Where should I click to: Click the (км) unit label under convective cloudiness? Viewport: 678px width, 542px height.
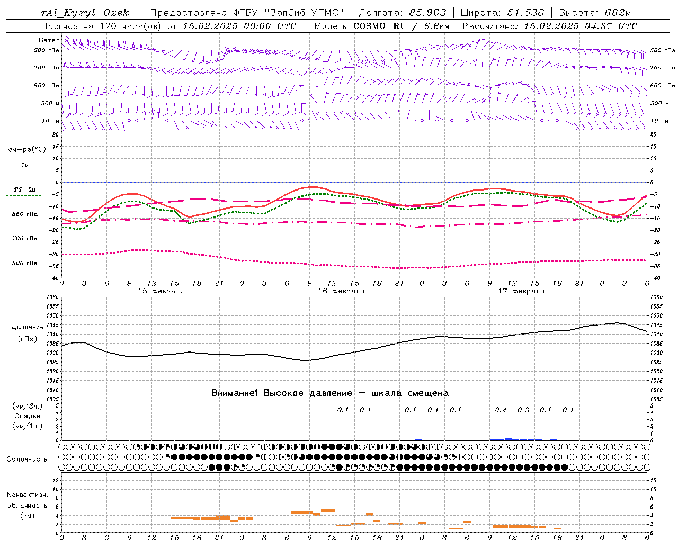(27, 516)
